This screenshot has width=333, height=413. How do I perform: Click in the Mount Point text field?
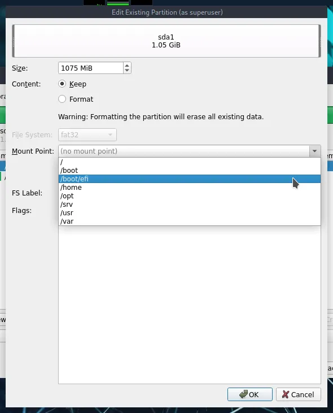pos(184,151)
